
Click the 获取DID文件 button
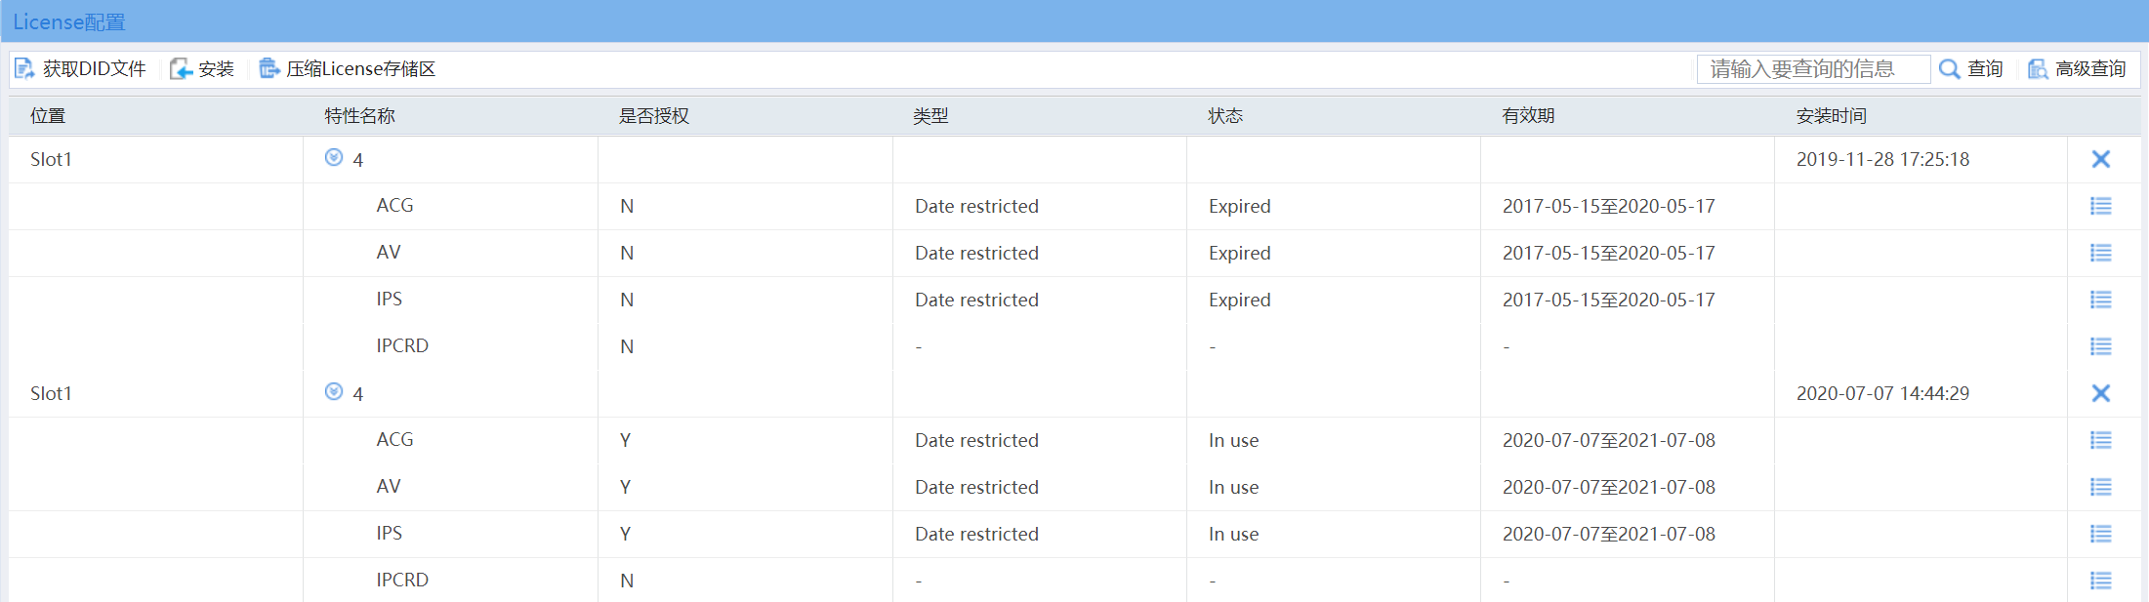80,69
